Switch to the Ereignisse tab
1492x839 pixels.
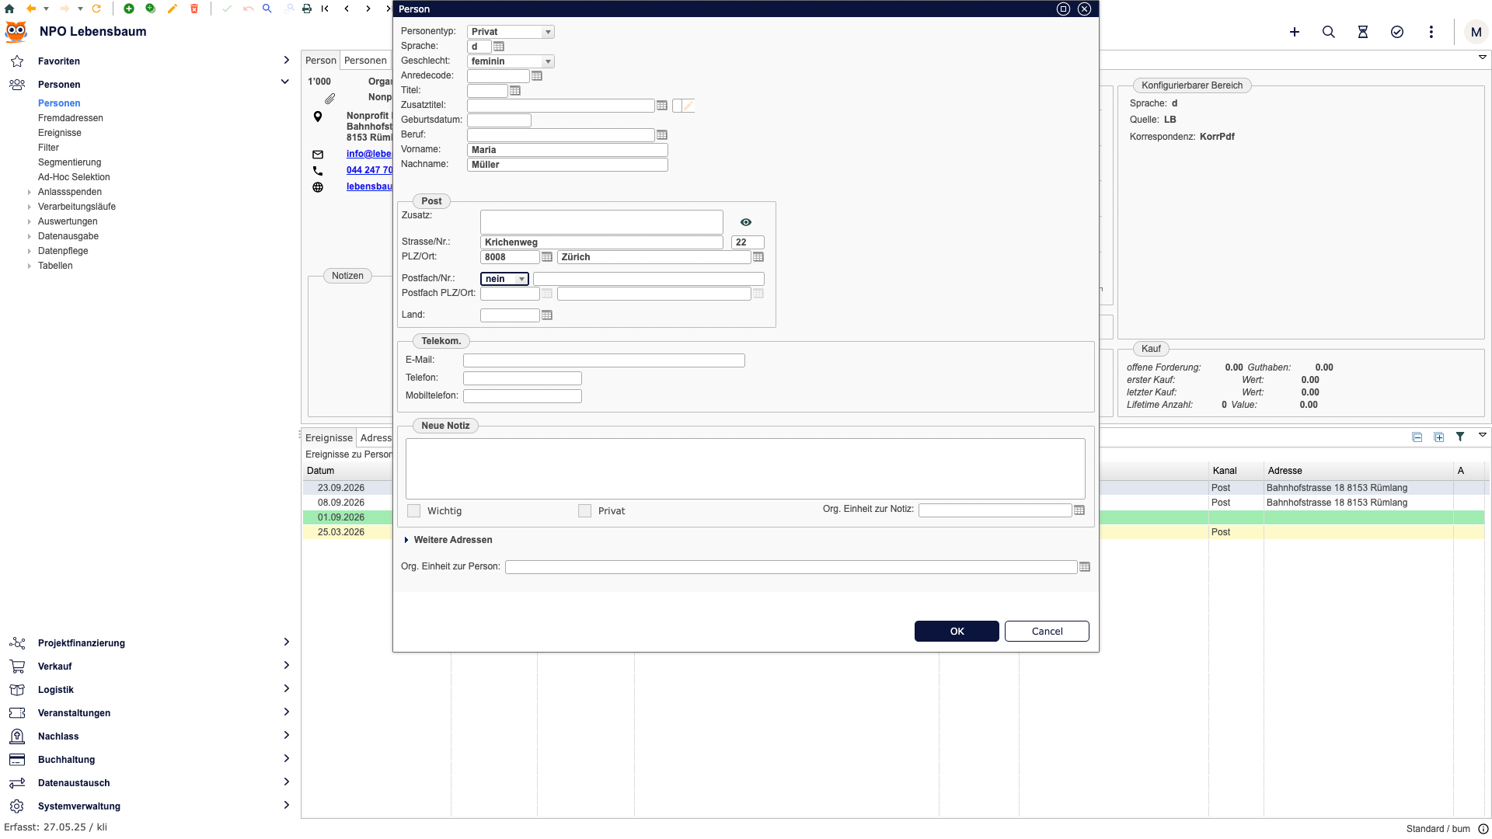point(329,438)
